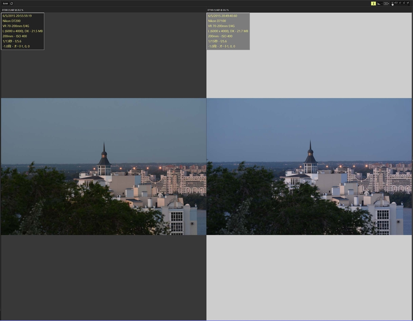Set zoom to x1

coord(400,3)
